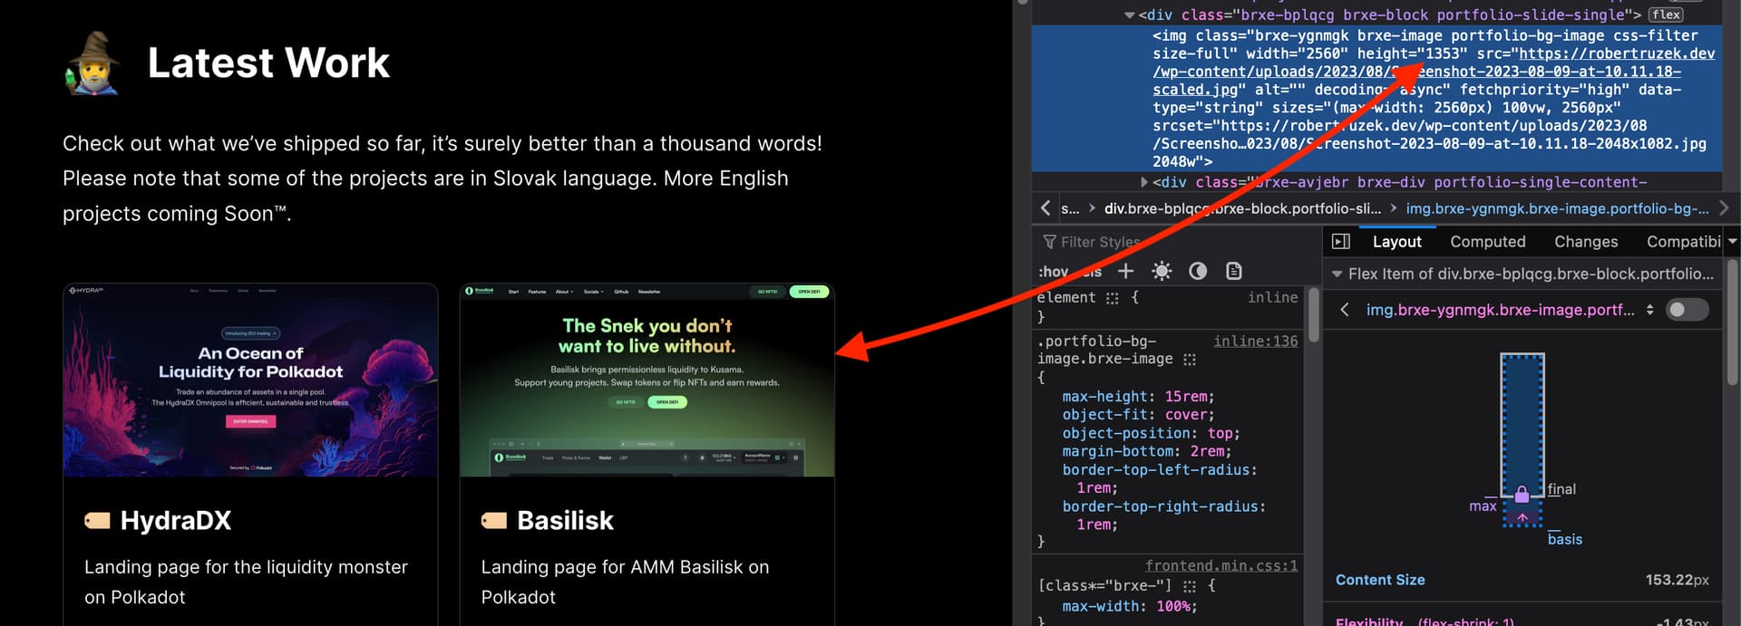Click the 'final' label in flex diagram
Screen dimensions: 1741x626
click(1561, 489)
